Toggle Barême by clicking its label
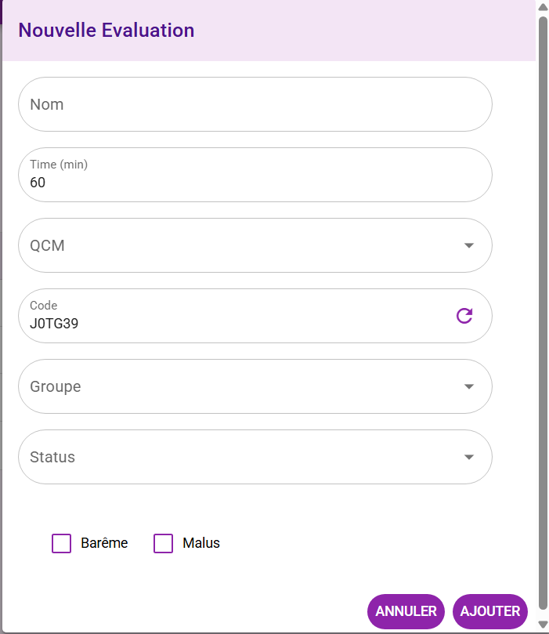The height and width of the screenshot is (634, 549). click(104, 543)
